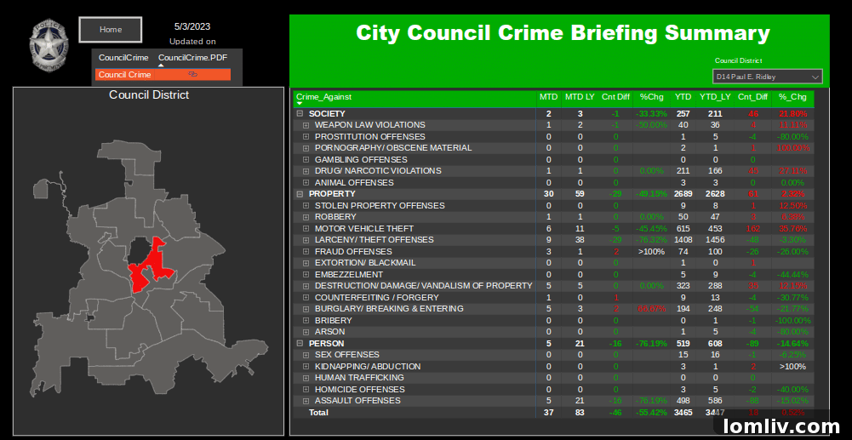
Task: Click the plus icon beside SEX OFFENSES
Action: coord(306,355)
